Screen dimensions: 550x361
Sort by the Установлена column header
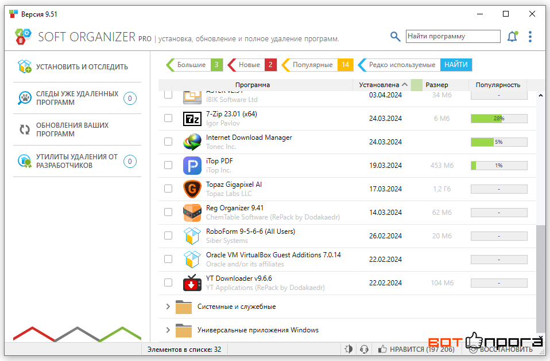click(x=381, y=85)
